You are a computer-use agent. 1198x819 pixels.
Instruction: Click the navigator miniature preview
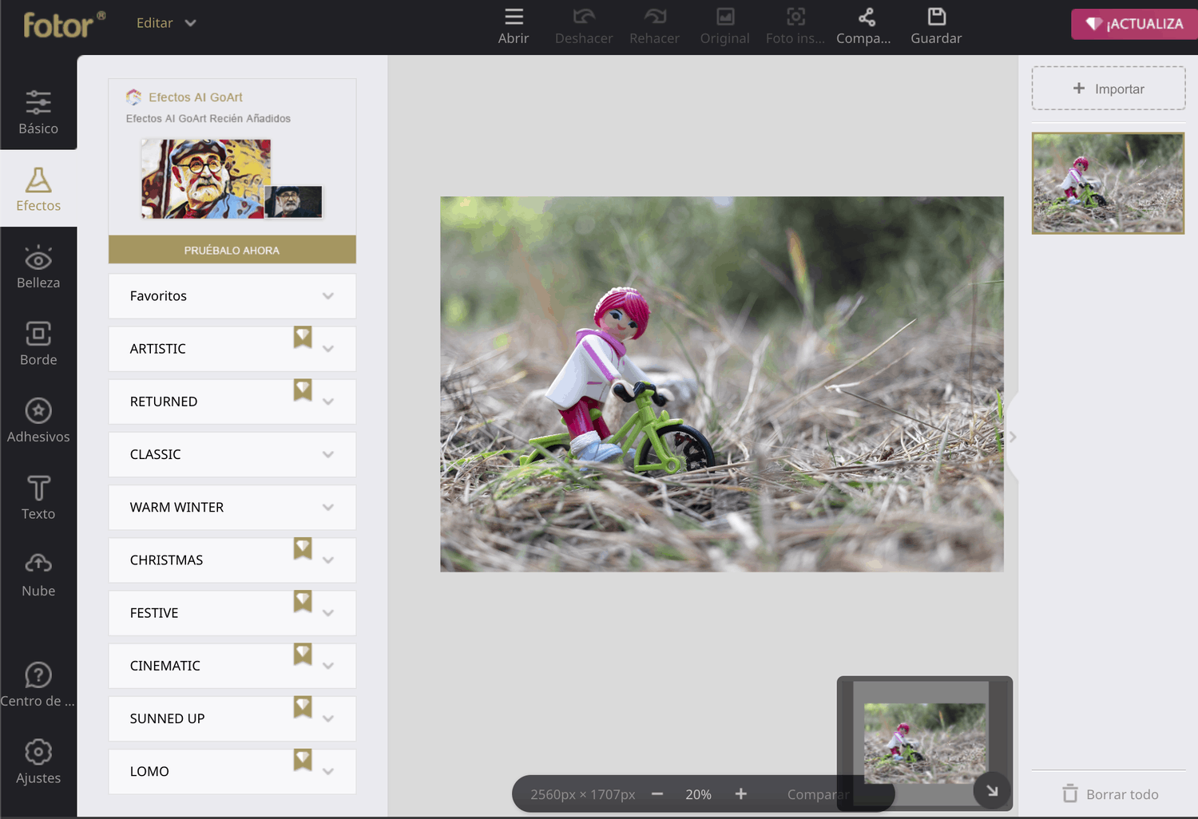924,743
